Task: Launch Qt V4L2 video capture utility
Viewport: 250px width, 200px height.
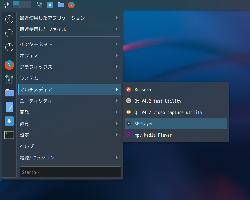Action: point(176,112)
